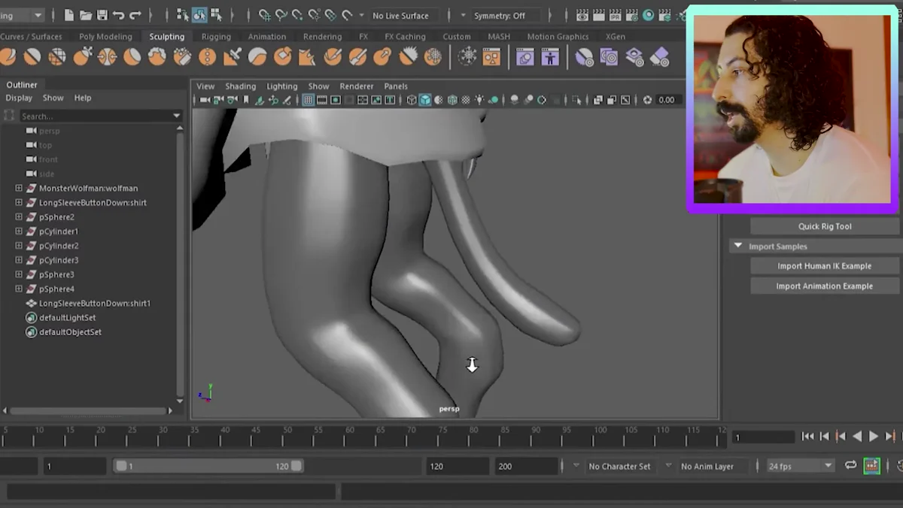This screenshot has width=903, height=508.
Task: Click the Redo arrow icon
Action: point(135,15)
